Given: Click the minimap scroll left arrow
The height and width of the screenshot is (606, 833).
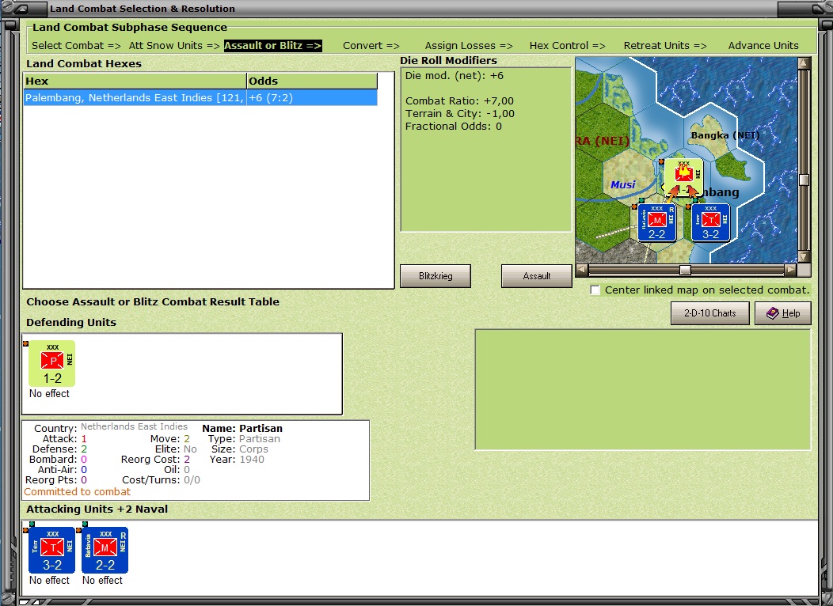Looking at the screenshot, I should [x=582, y=270].
